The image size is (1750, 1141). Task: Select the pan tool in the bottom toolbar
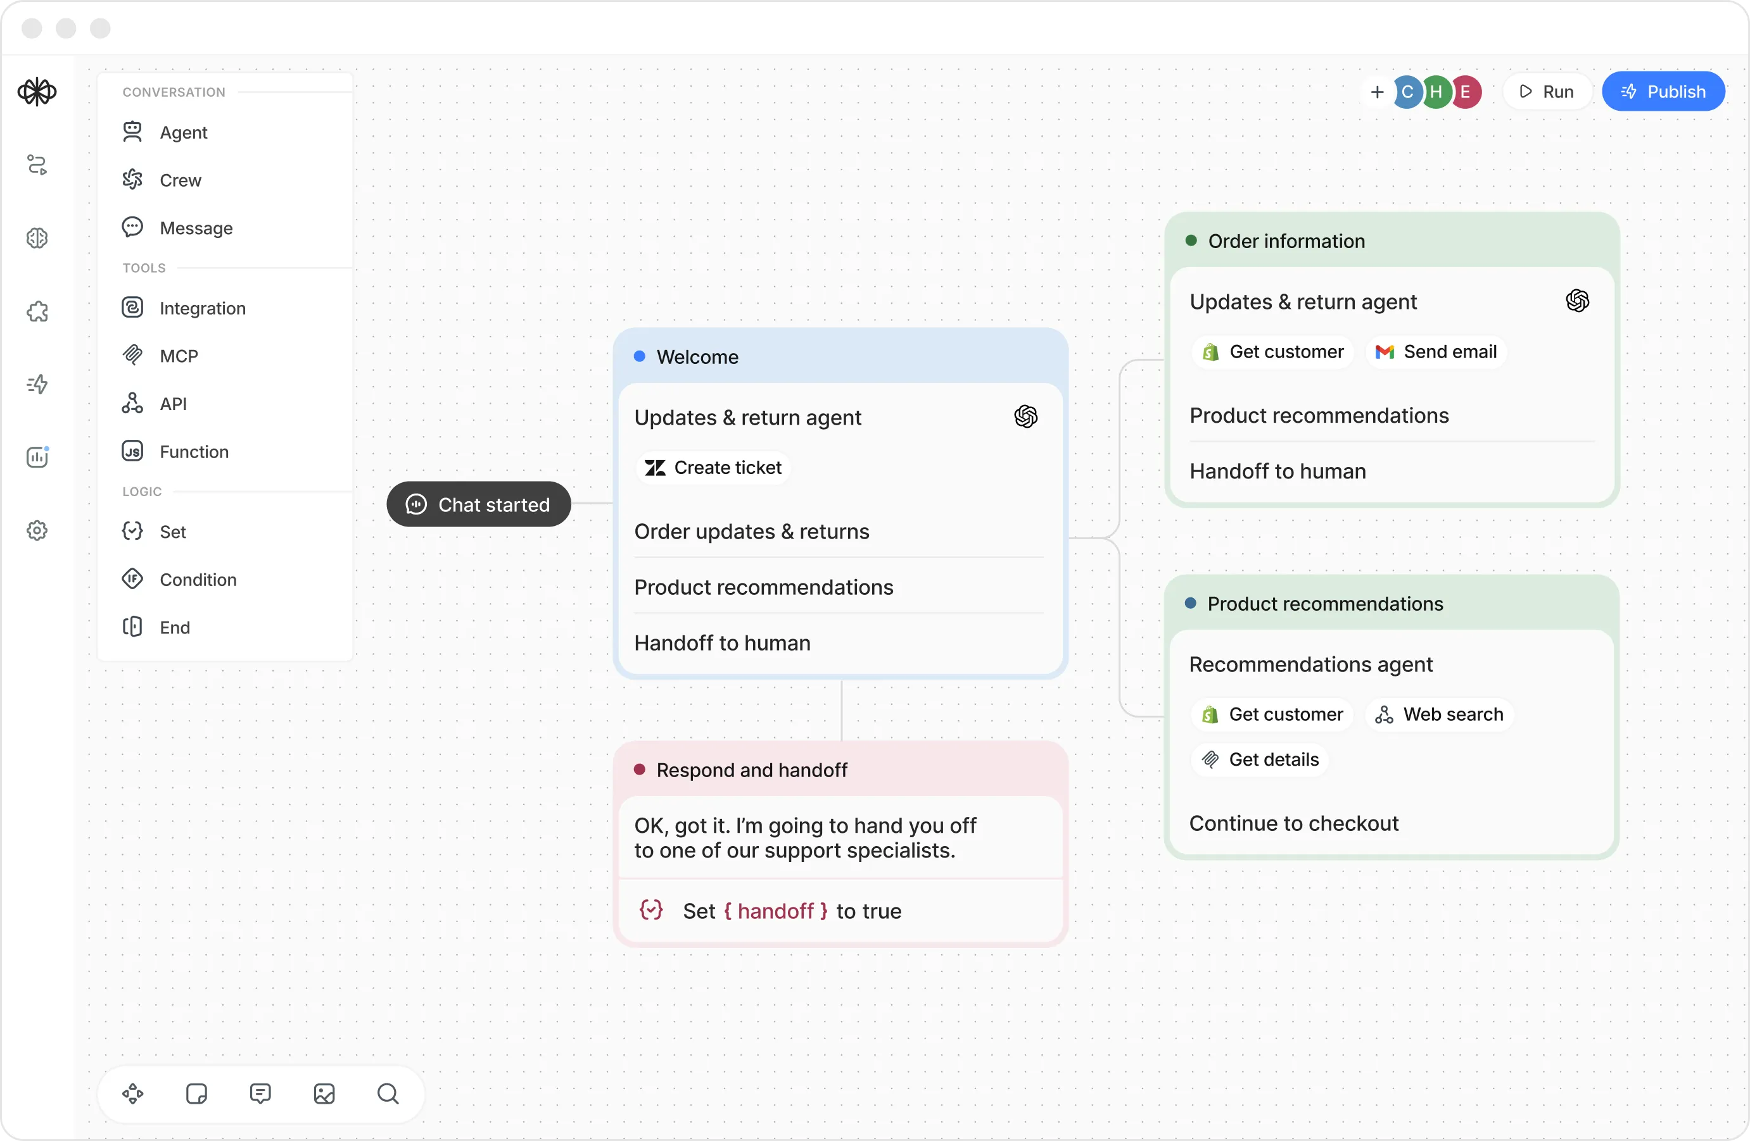132,1094
